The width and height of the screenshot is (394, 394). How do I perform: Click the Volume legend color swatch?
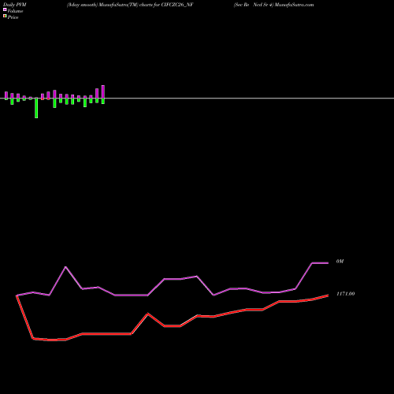click(x=5, y=9)
